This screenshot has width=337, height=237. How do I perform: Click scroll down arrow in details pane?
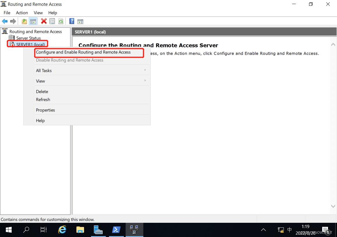coord(333,206)
